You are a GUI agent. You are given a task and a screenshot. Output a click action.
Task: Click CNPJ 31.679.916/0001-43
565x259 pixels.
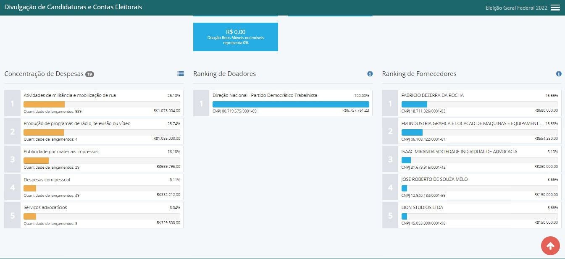(x=423, y=167)
